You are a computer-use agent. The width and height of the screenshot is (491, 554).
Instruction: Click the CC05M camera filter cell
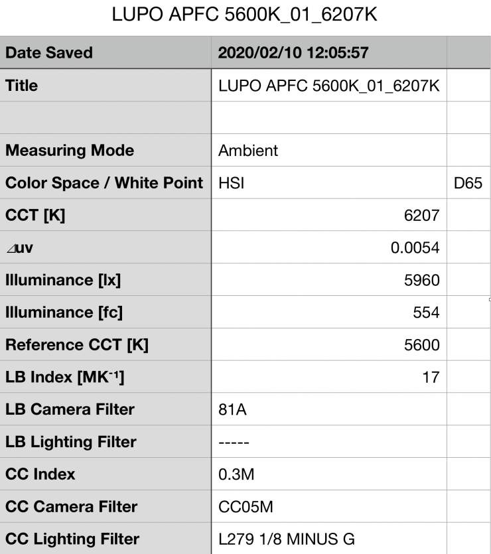(x=328, y=507)
